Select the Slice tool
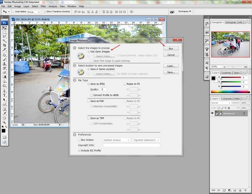 coord(4,49)
